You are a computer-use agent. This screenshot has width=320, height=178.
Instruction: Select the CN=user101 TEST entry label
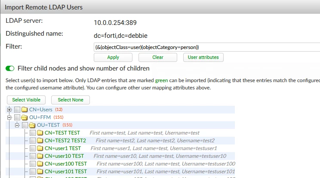[x=66, y=172]
